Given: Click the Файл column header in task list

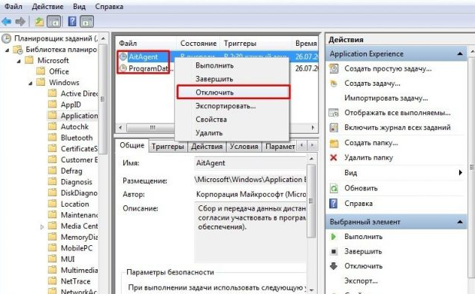Looking at the screenshot, I should (128, 44).
